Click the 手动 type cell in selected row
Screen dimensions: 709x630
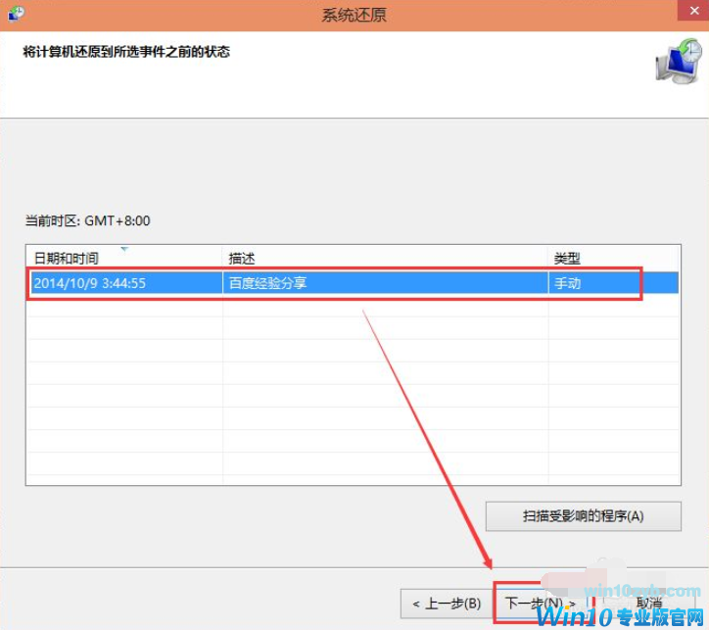coord(568,282)
